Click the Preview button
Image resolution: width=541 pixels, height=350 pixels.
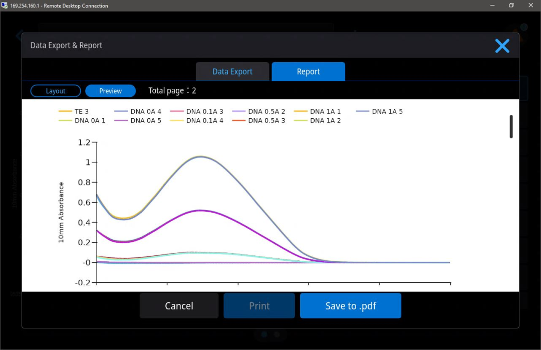(x=110, y=91)
